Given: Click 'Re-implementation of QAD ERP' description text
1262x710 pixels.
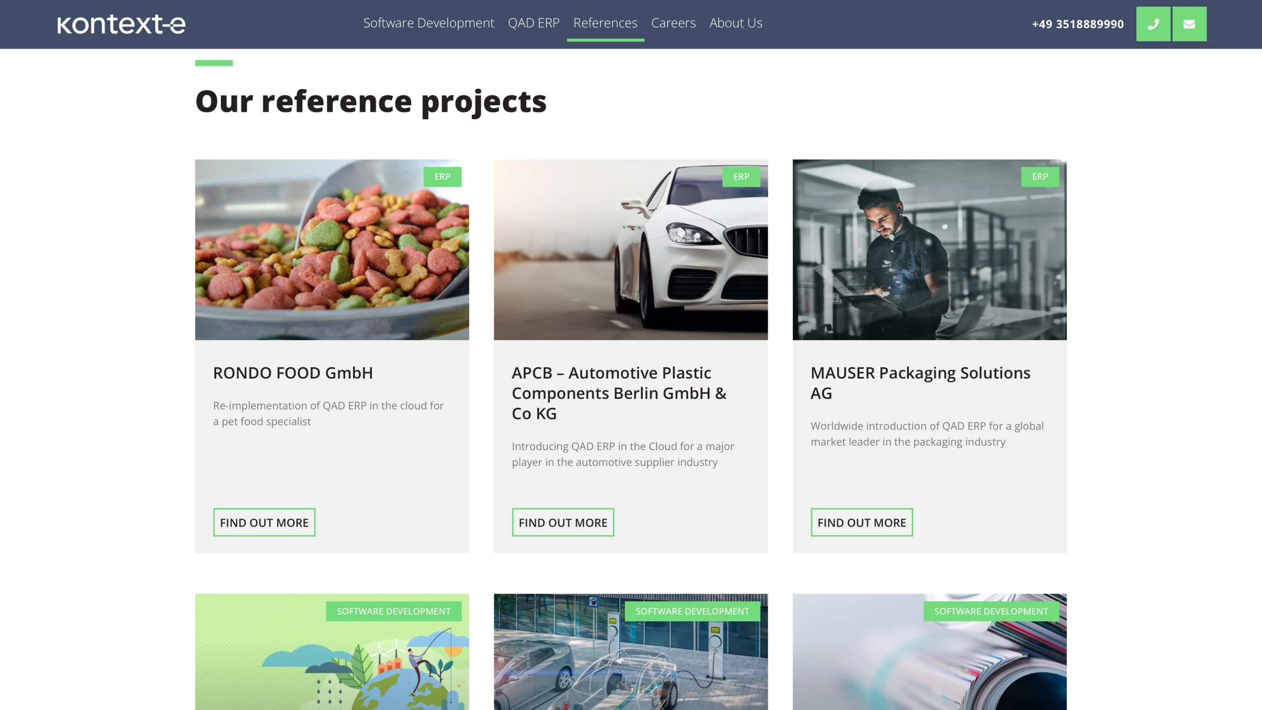Looking at the screenshot, I should pyautogui.click(x=328, y=413).
